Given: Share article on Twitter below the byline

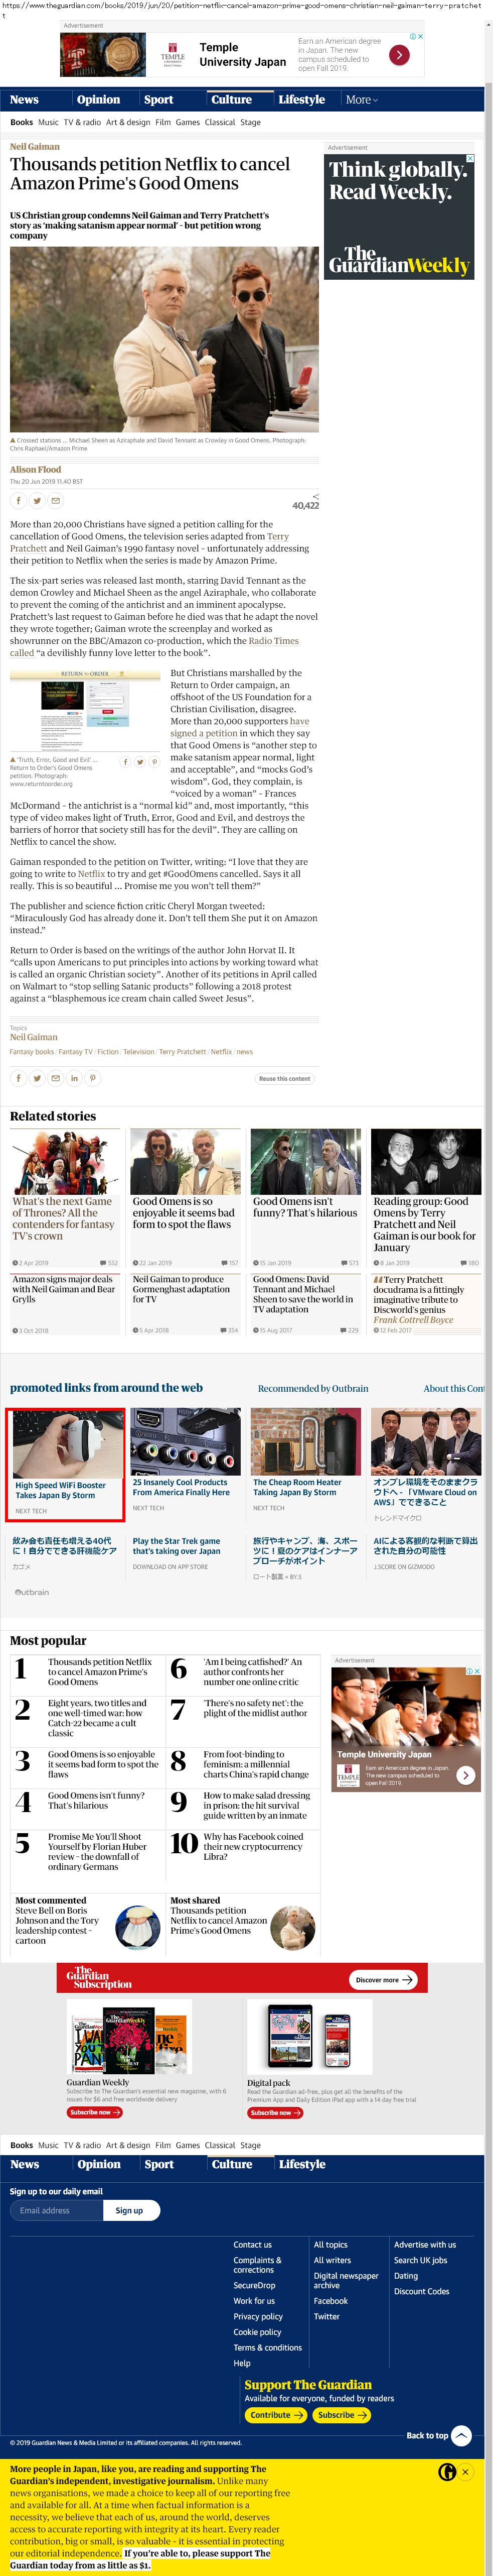Looking at the screenshot, I should (37, 501).
